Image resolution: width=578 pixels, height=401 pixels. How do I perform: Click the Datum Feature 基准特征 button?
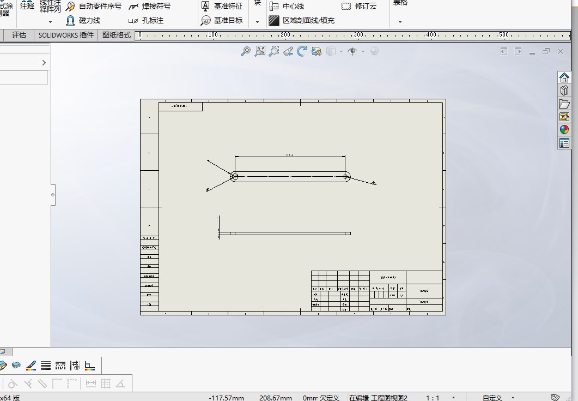tap(222, 6)
